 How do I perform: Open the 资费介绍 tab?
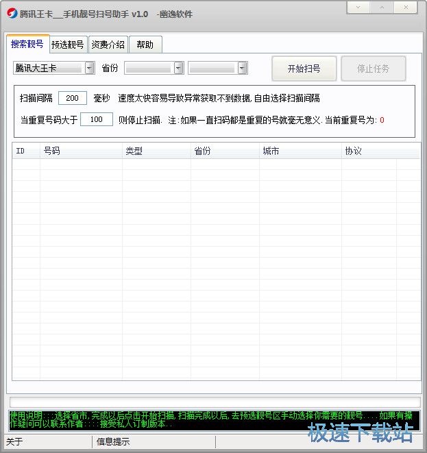pyautogui.click(x=108, y=45)
